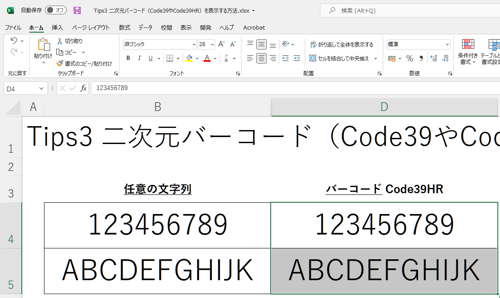Apply the yellow fill color swatch
This screenshot has width=500, height=298.
click(189, 58)
